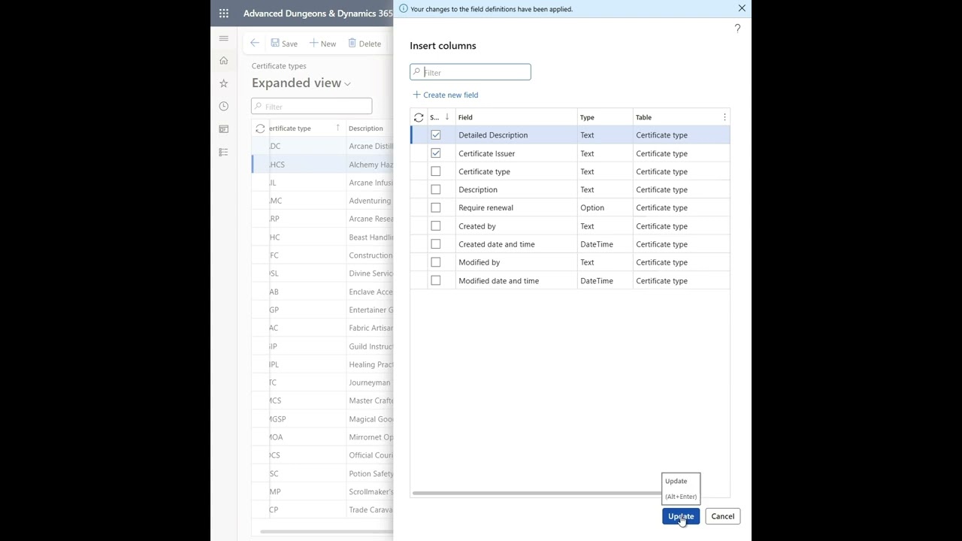Expand the navigation pane hamburger menu

pos(224,38)
